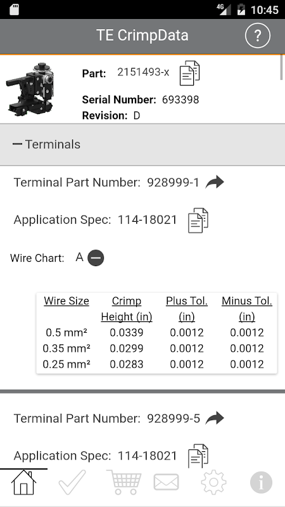Open the info tab
Image resolution: width=285 pixels, height=507 pixels.
(261, 482)
